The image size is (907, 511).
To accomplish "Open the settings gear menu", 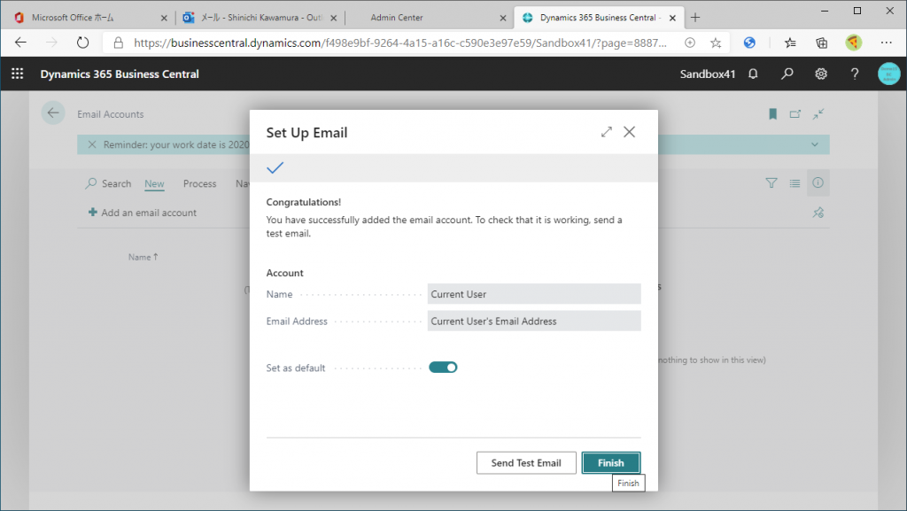I will click(x=821, y=74).
